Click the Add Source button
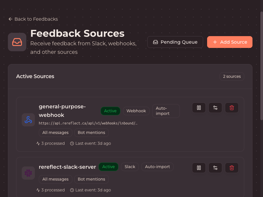The width and height of the screenshot is (263, 197). [229, 42]
